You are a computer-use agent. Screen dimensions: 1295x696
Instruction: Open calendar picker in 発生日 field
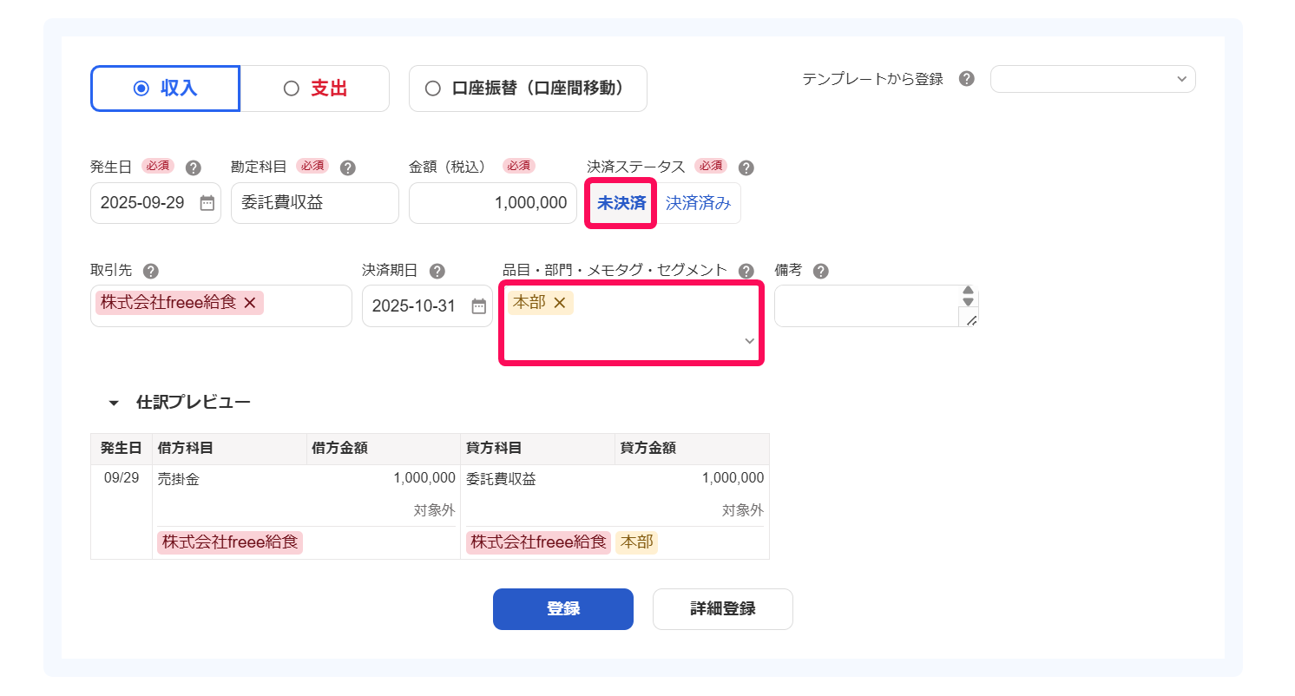click(x=207, y=203)
